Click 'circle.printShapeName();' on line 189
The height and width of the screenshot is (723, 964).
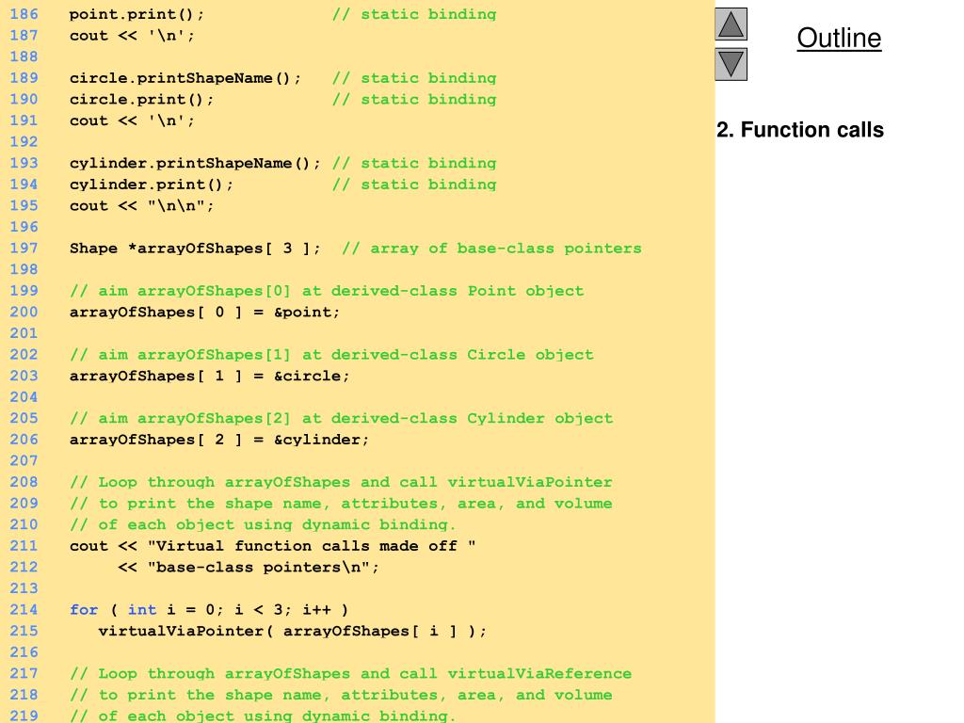(185, 78)
